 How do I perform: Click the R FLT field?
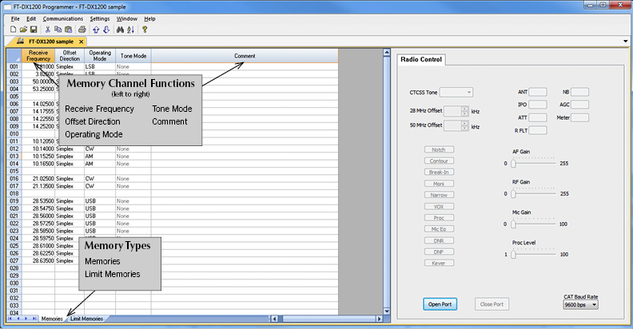(x=538, y=130)
